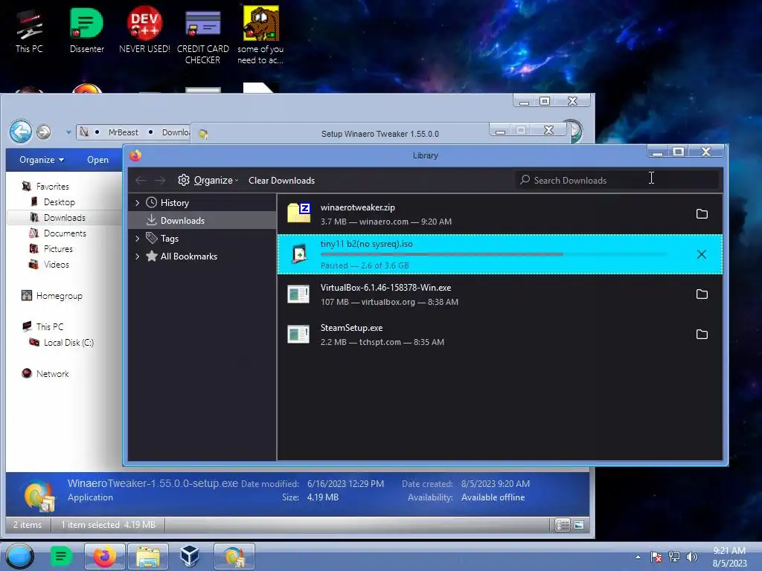
Task: Switch to File Explorer on the taskbar
Action: 148,556
